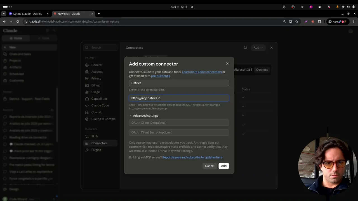Follow the pre-built ones link
Image resolution: width=358 pixels, height=201 pixels.
[161, 76]
